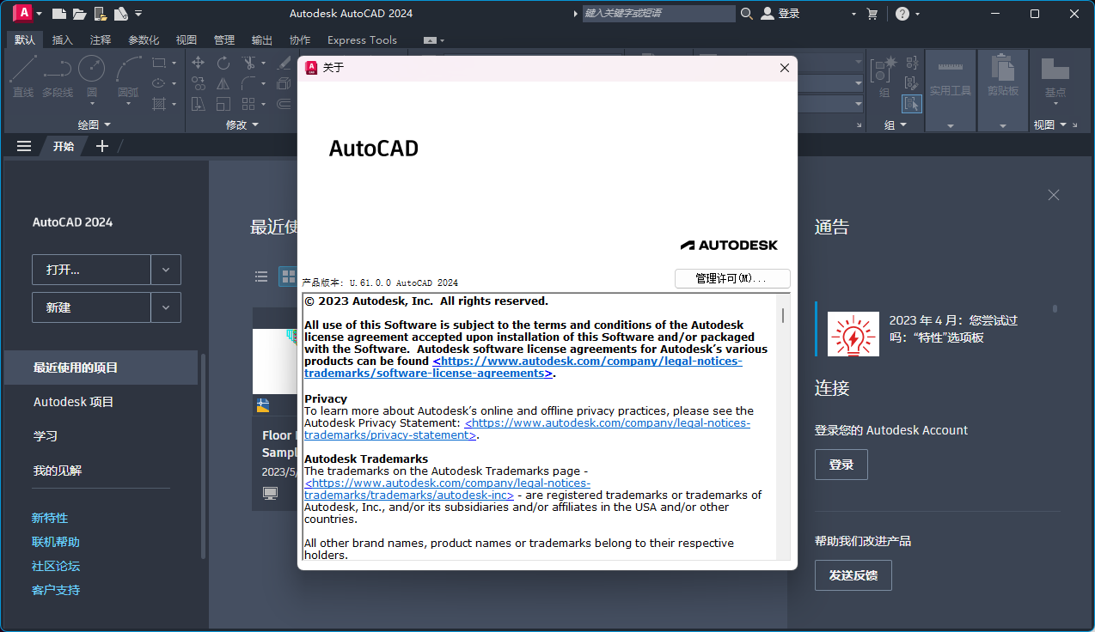Open the software-license-agreements link
The image size is (1095, 632).
pyautogui.click(x=523, y=368)
